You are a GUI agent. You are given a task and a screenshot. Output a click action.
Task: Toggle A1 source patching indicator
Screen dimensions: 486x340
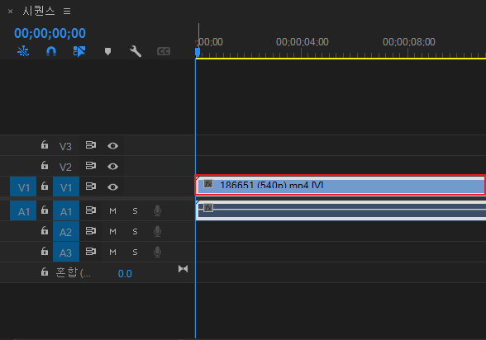23,210
